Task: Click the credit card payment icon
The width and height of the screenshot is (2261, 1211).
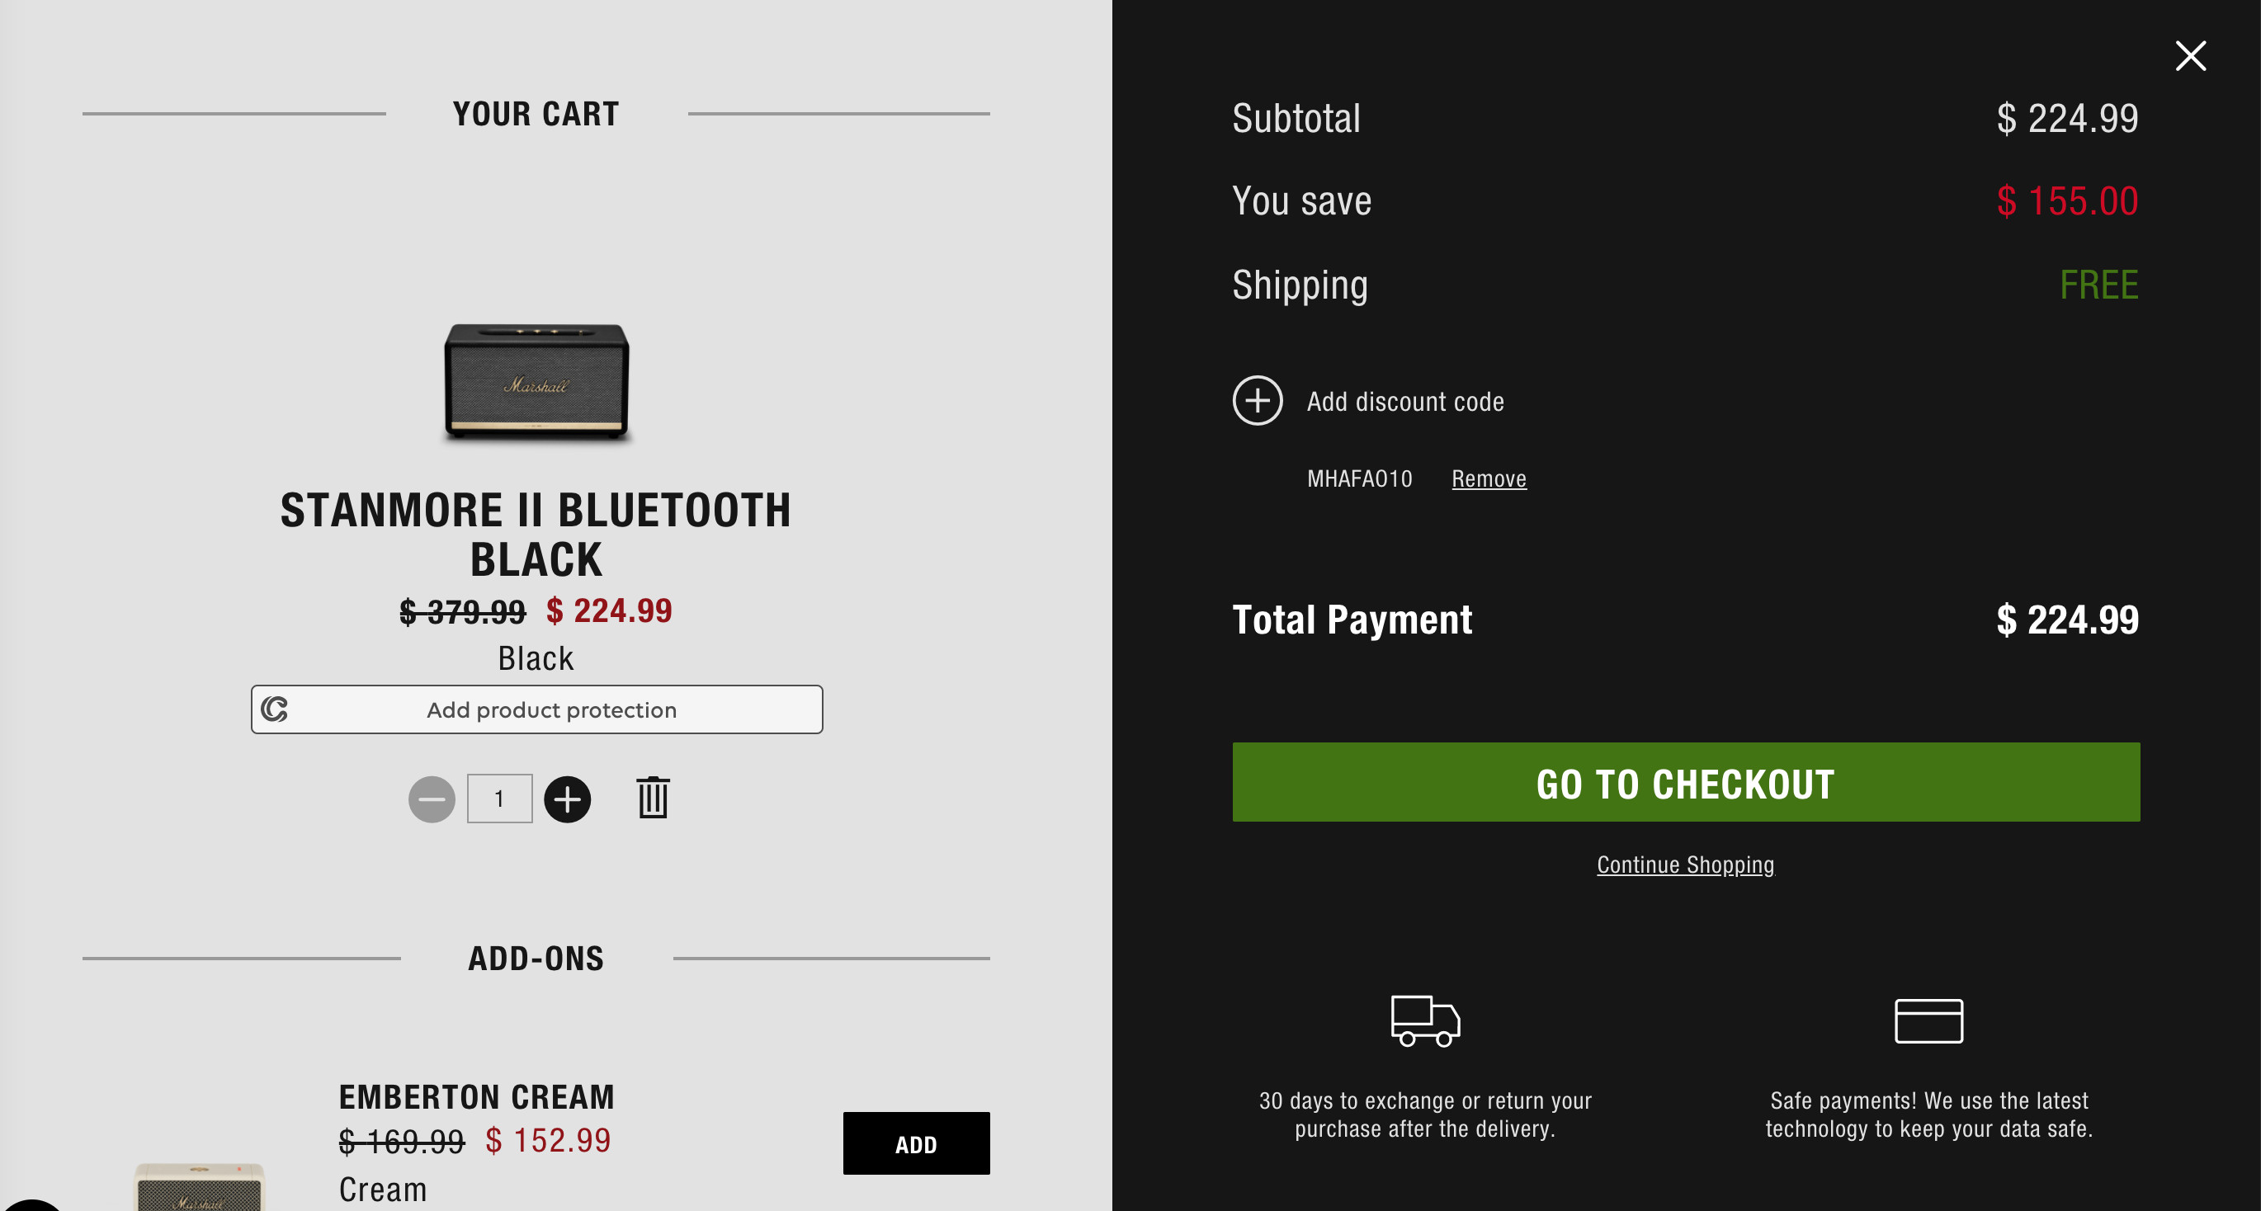Action: [x=1928, y=1020]
